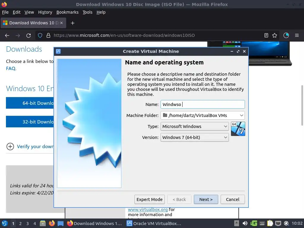Click the Windows 7 64-bit OS icon
304x228 pixels.
[x=238, y=129]
